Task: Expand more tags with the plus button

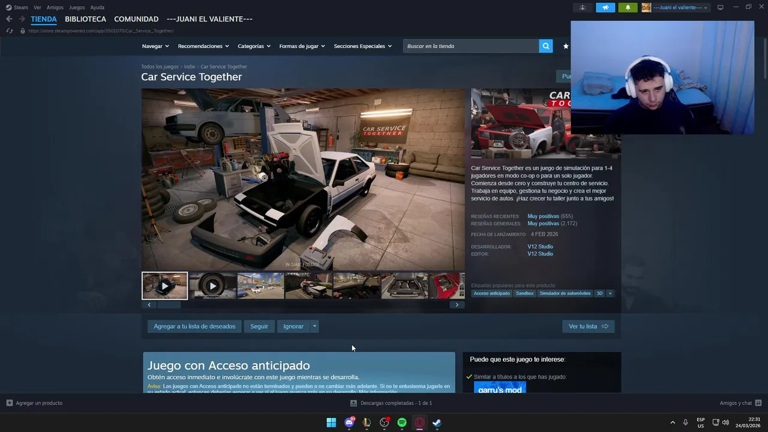Action: (610, 293)
